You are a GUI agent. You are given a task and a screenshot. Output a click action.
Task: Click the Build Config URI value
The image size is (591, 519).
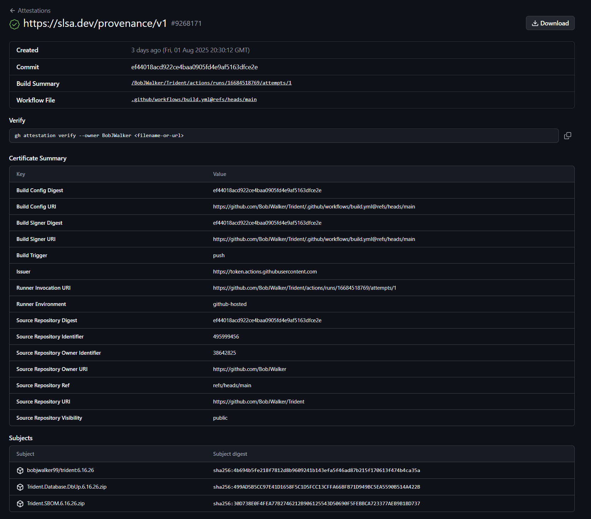314,206
